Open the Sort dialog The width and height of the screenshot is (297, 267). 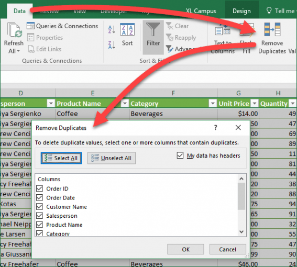click(127, 35)
